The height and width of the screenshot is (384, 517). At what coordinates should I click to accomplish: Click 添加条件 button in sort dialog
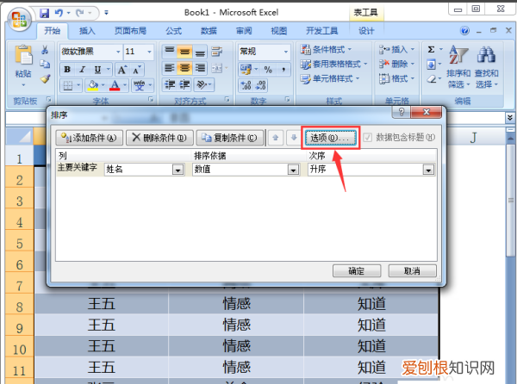coord(90,138)
